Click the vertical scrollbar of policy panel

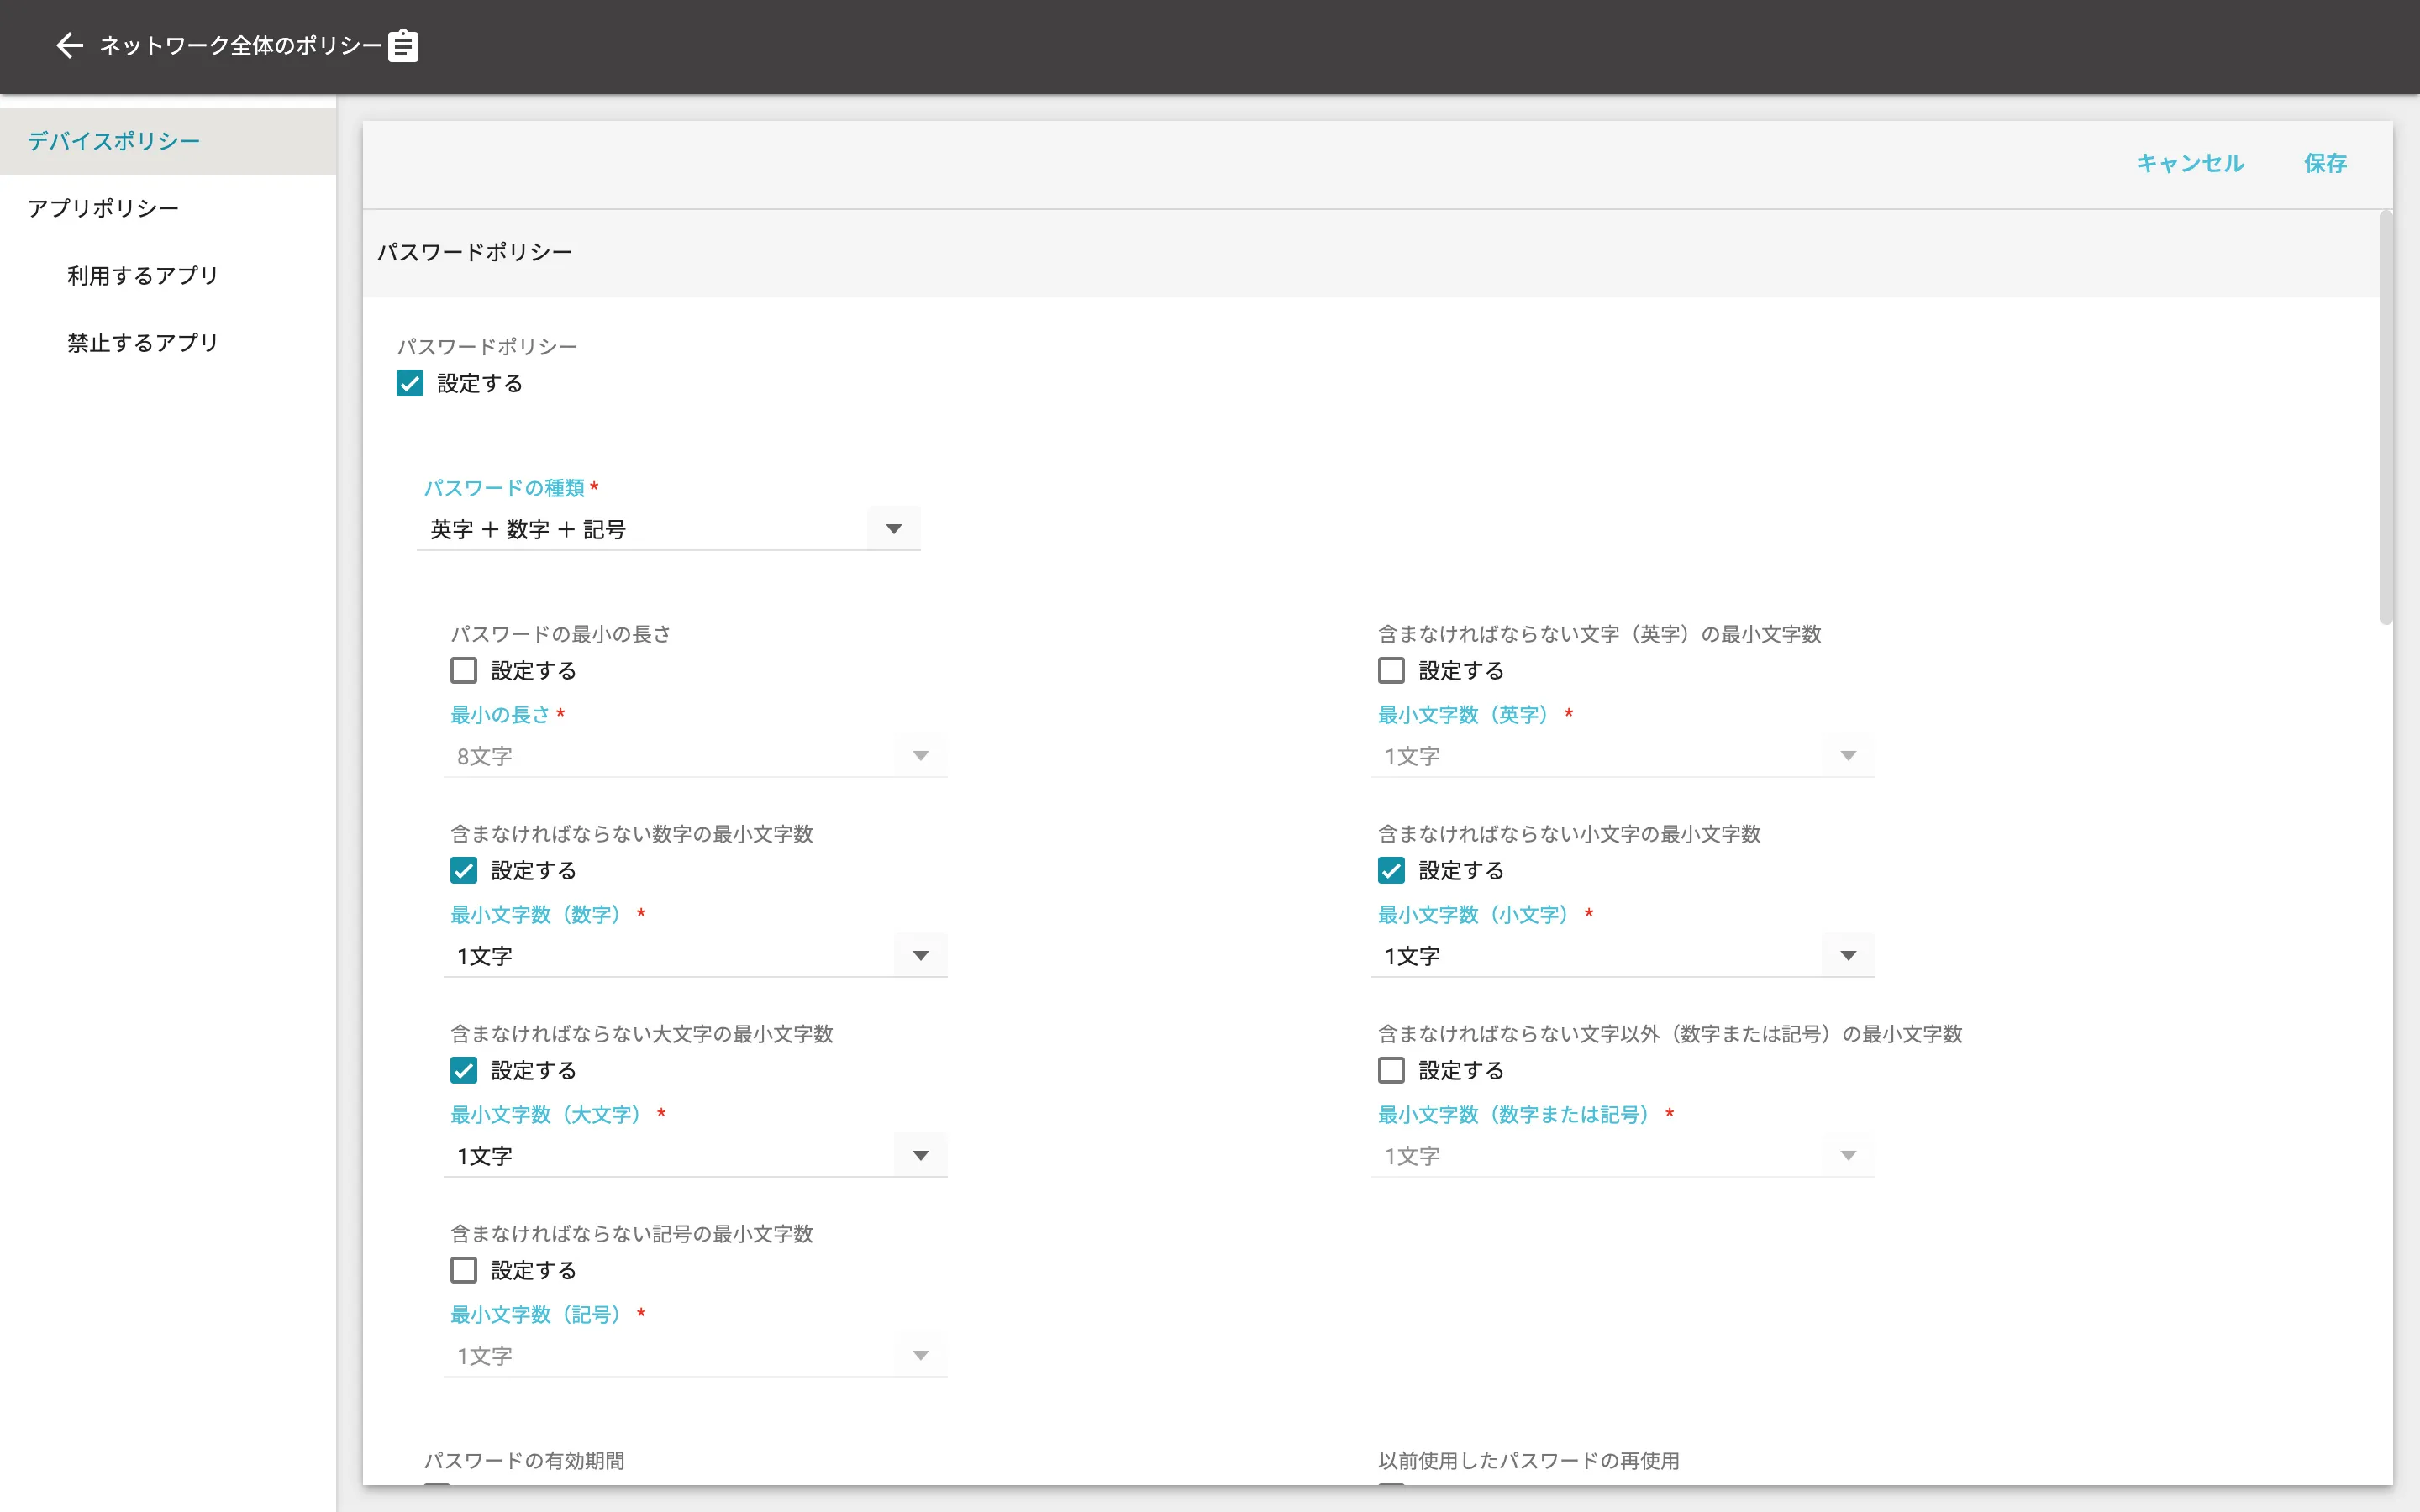[x=2386, y=417]
